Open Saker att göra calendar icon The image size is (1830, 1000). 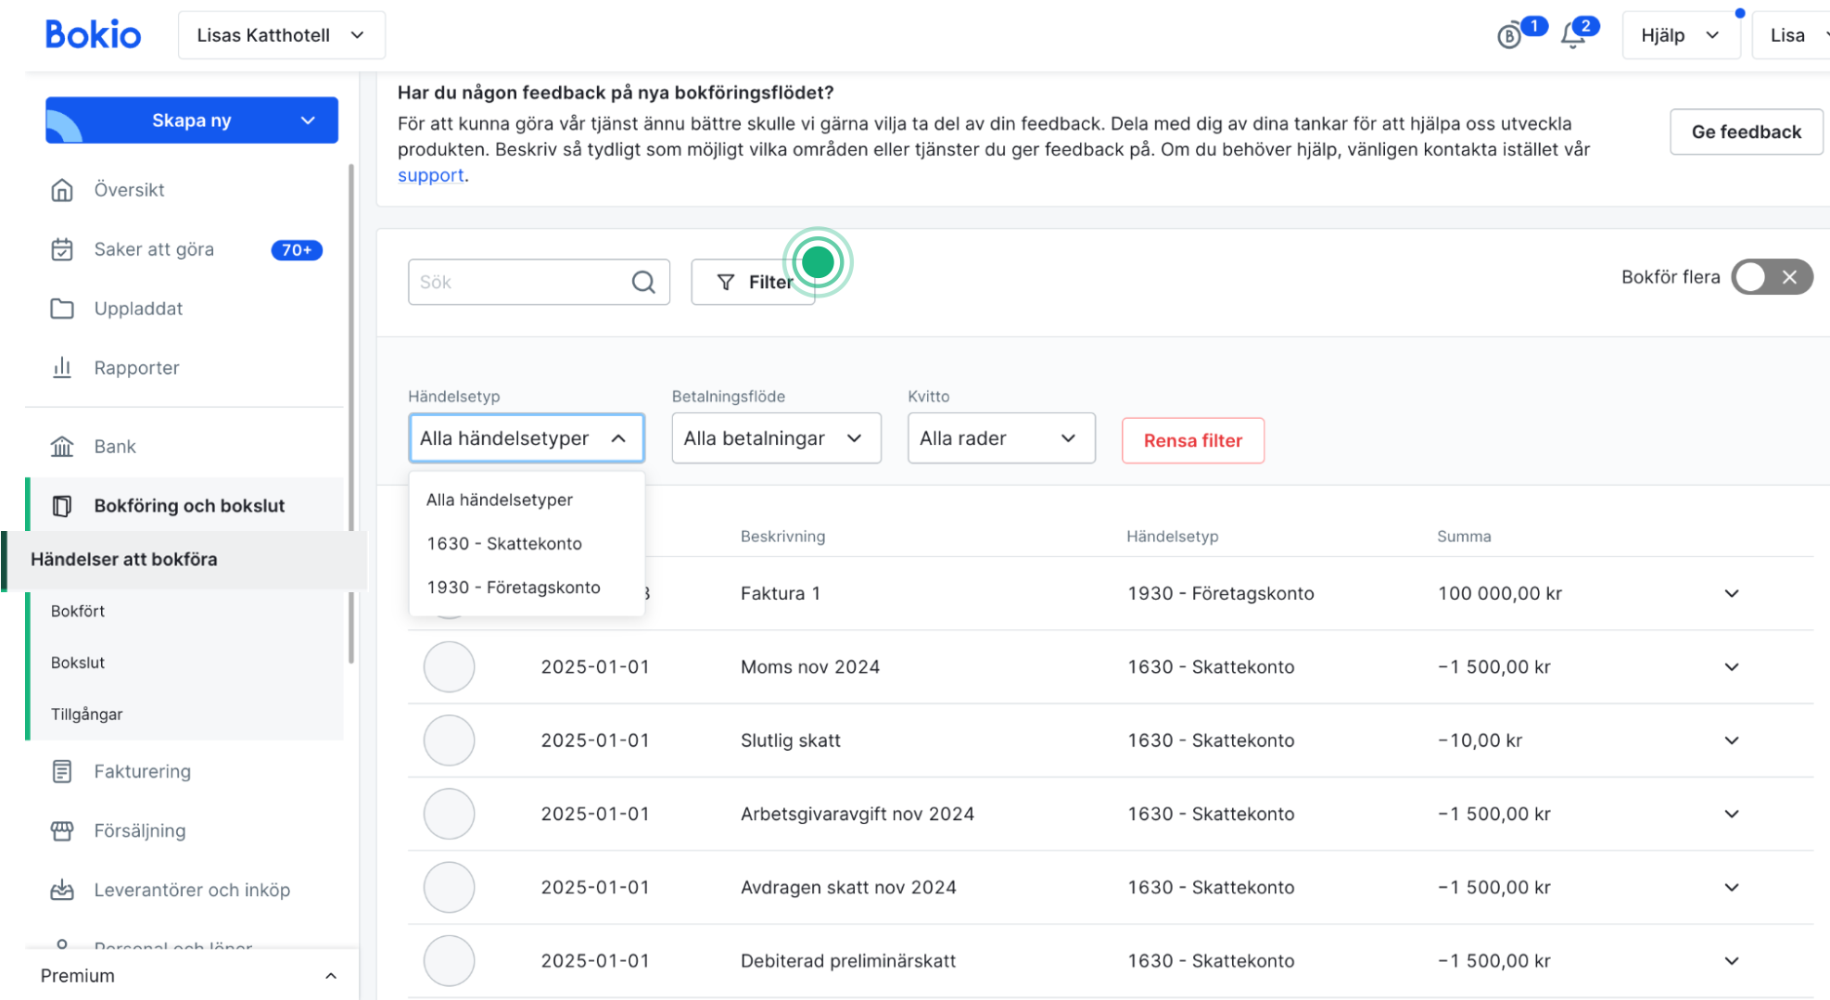tap(62, 249)
